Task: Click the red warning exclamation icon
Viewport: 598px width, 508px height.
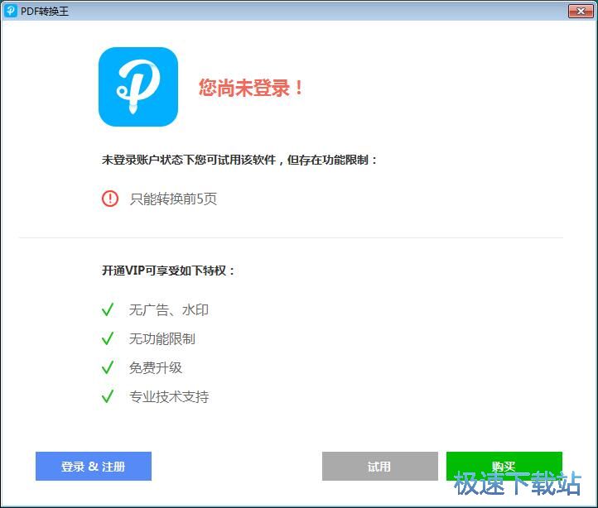Action: 110,199
